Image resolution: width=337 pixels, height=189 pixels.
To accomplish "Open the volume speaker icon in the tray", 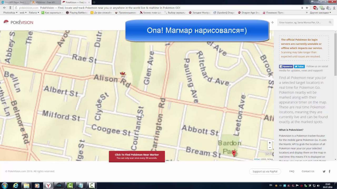I will tap(318, 186).
